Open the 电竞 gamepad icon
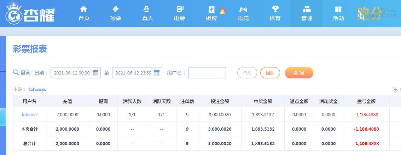The width and height of the screenshot is (401, 155). click(x=243, y=10)
